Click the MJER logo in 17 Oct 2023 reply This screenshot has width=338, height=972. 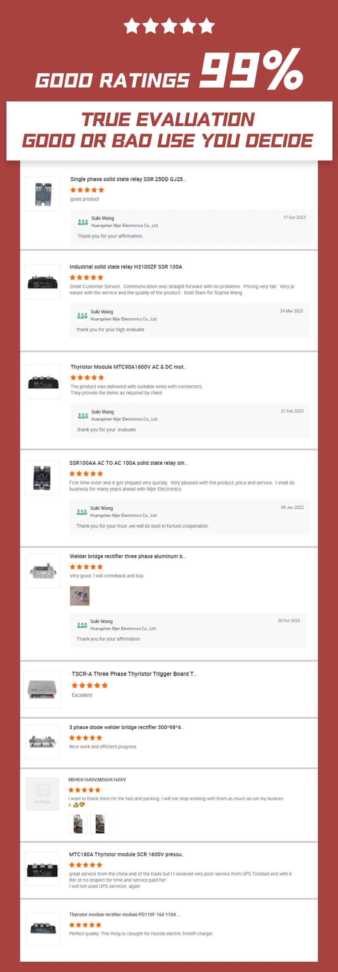[x=83, y=222]
